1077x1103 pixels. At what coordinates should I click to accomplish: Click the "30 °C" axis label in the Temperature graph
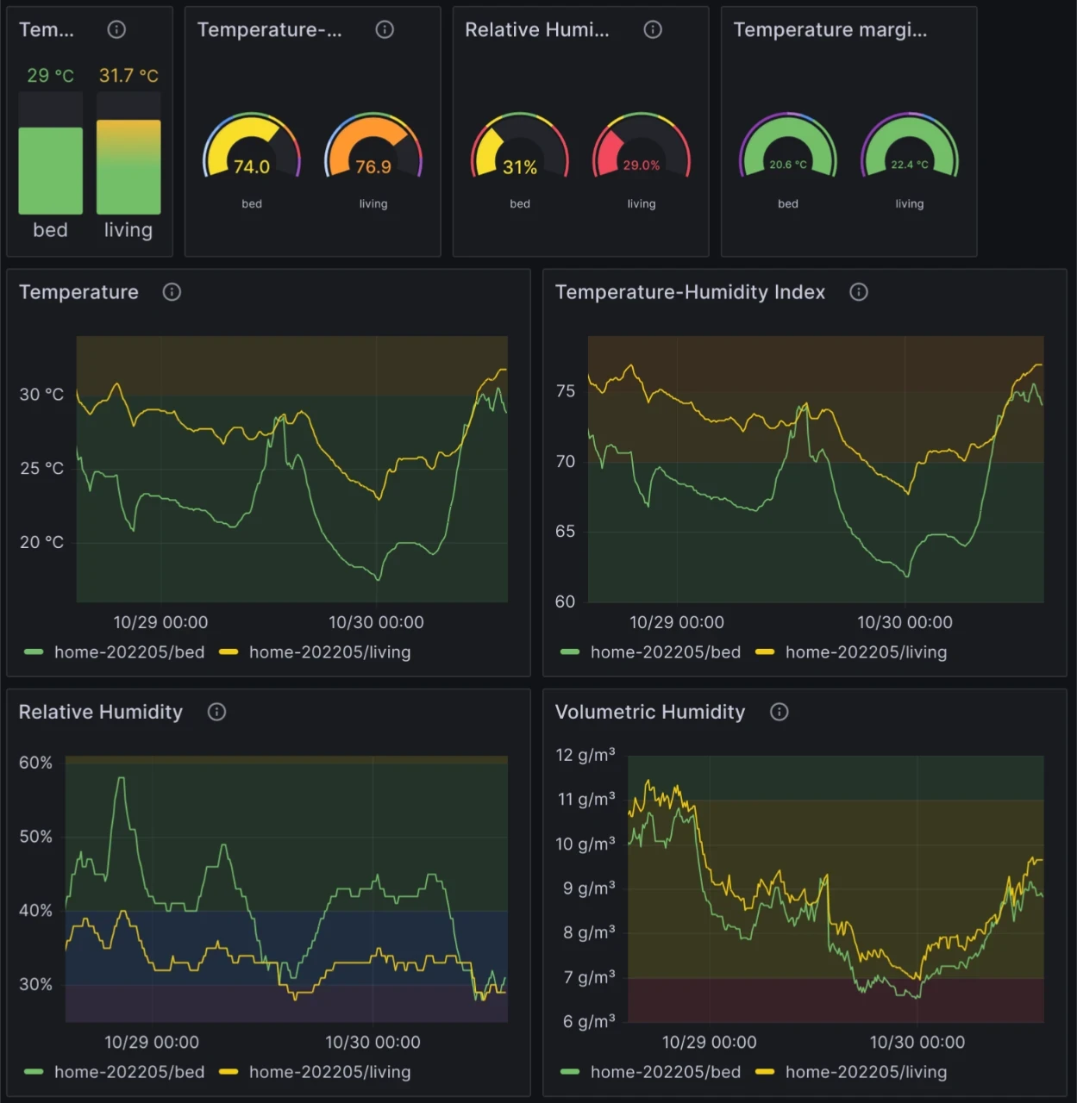[41, 395]
